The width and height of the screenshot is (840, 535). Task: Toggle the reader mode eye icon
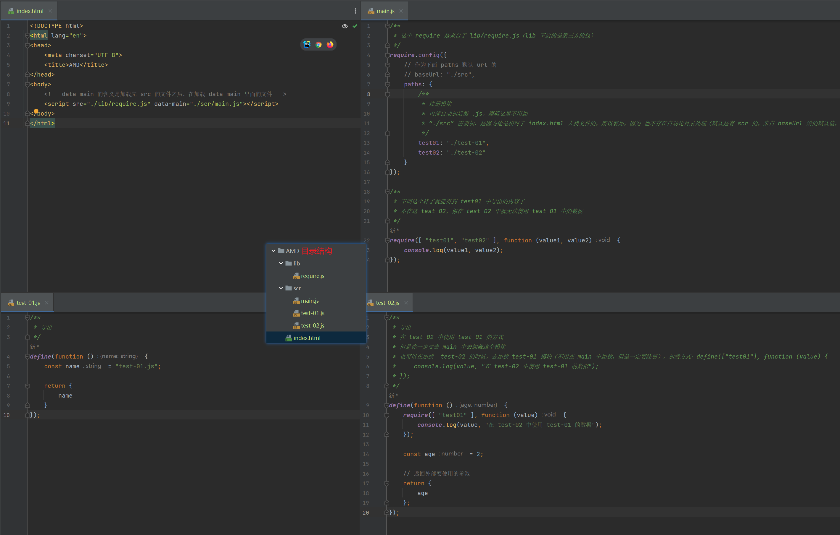pos(345,26)
